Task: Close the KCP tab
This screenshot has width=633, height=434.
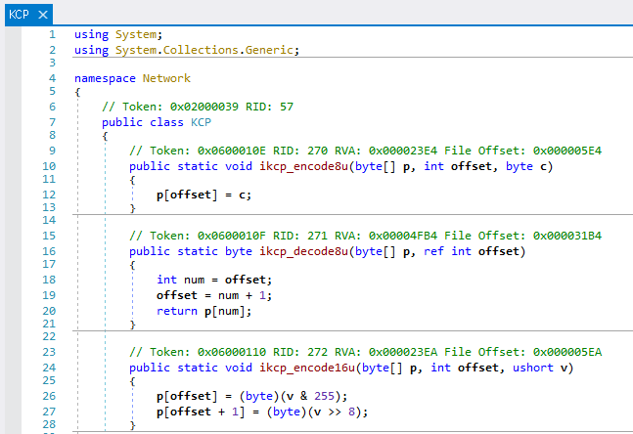Action: (43, 15)
